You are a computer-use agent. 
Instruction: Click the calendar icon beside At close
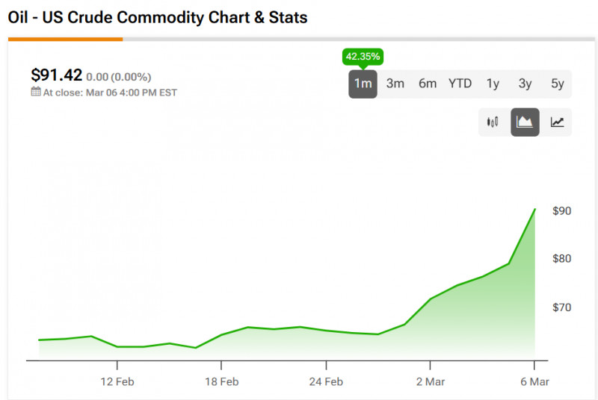coord(35,93)
